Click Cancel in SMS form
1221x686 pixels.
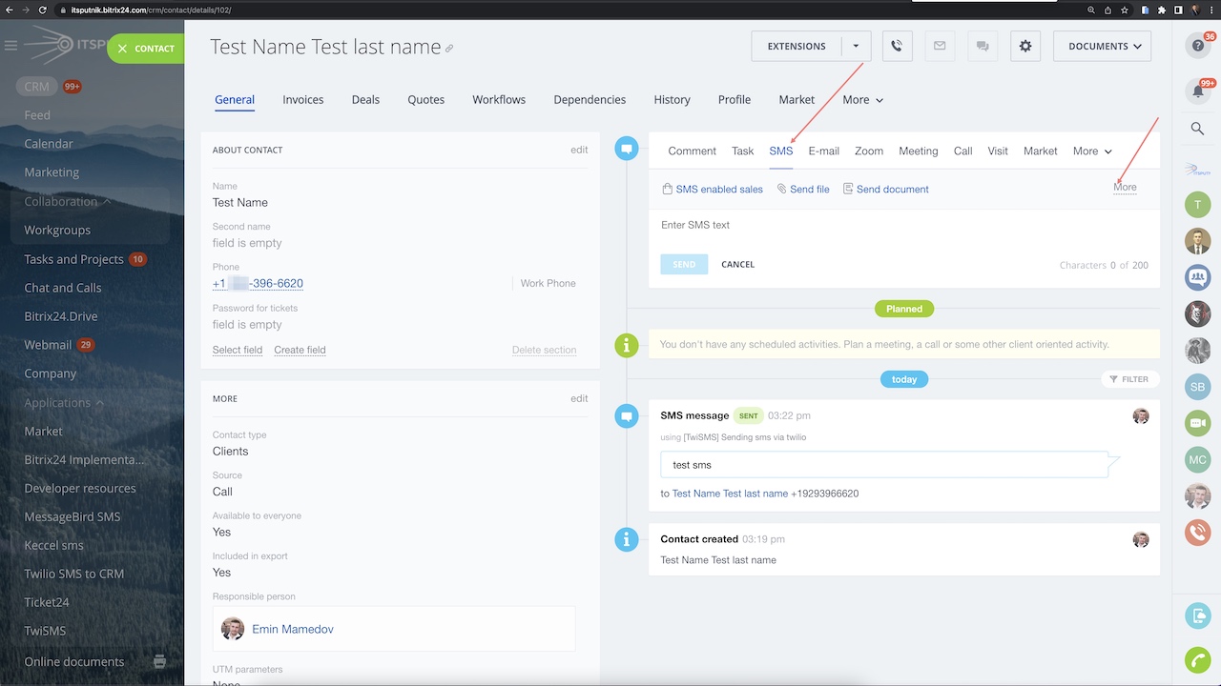[x=738, y=265]
